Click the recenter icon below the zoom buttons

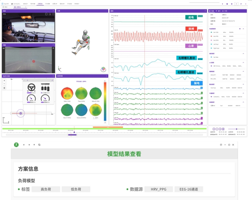tap(4, 88)
